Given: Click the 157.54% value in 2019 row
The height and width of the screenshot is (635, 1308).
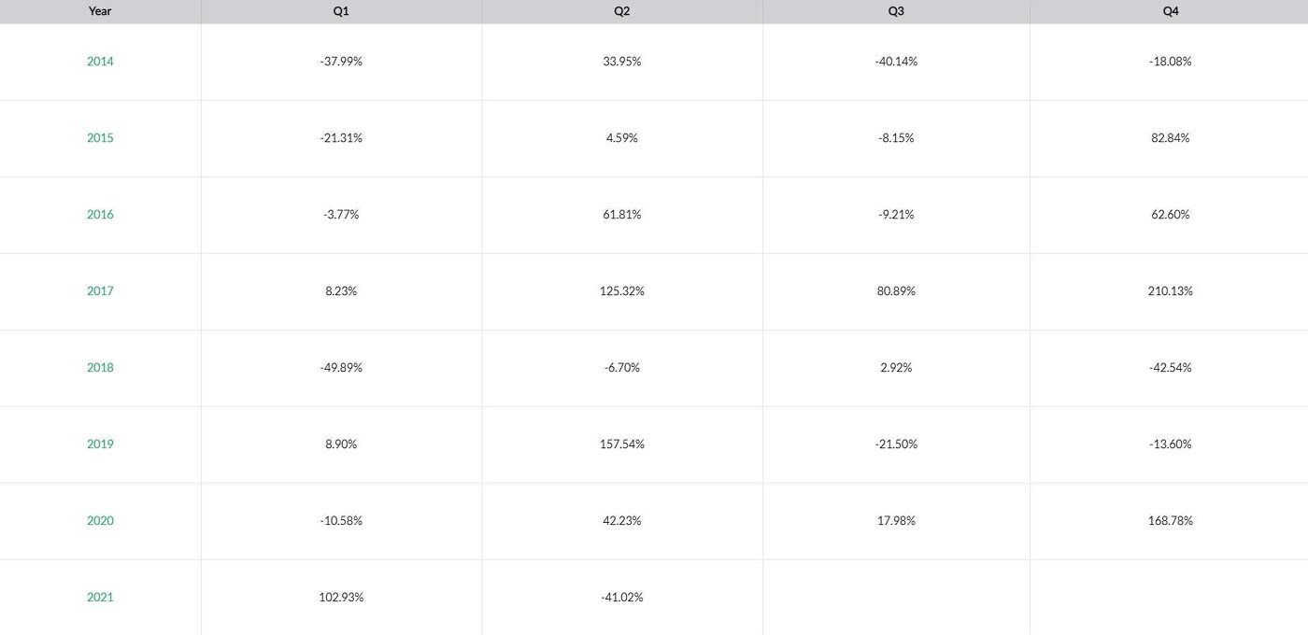Looking at the screenshot, I should click(x=622, y=444).
